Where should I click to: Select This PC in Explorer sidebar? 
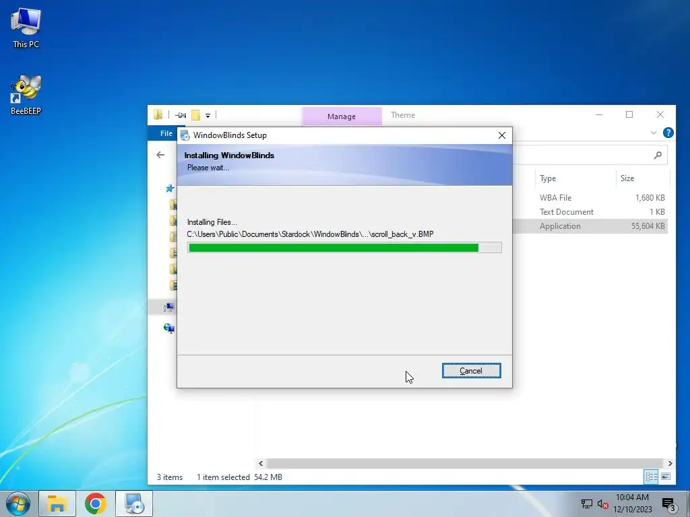169,307
